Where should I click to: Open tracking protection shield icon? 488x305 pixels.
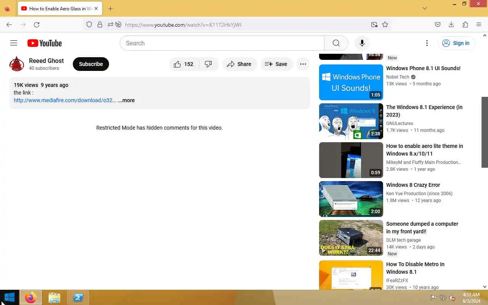pyautogui.click(x=89, y=24)
